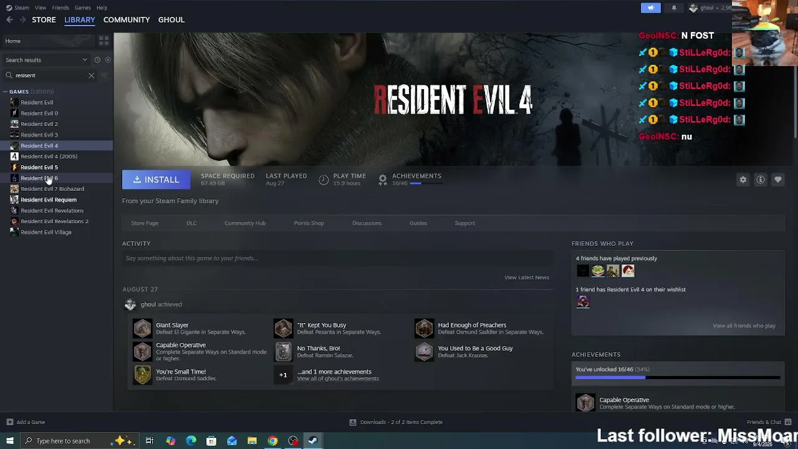Viewport: 798px width, 449px height.
Task: Open header Achievements 16/46 stat
Action: tap(410, 180)
